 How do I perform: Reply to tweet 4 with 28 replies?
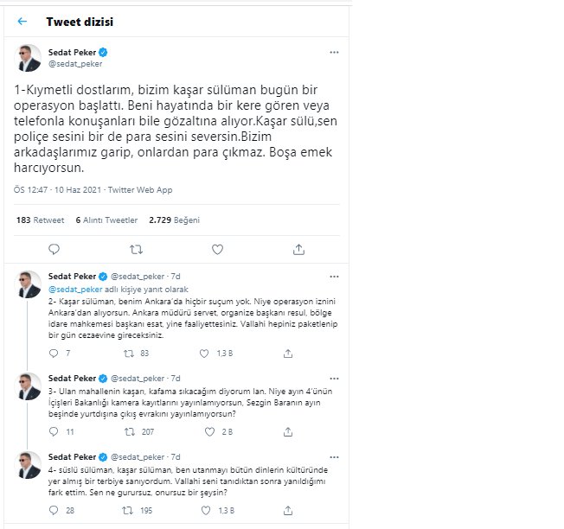click(x=54, y=510)
